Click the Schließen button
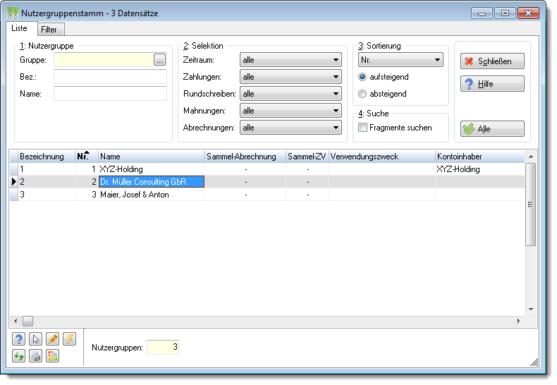Viewport: 557px width, 385px height. (x=492, y=61)
